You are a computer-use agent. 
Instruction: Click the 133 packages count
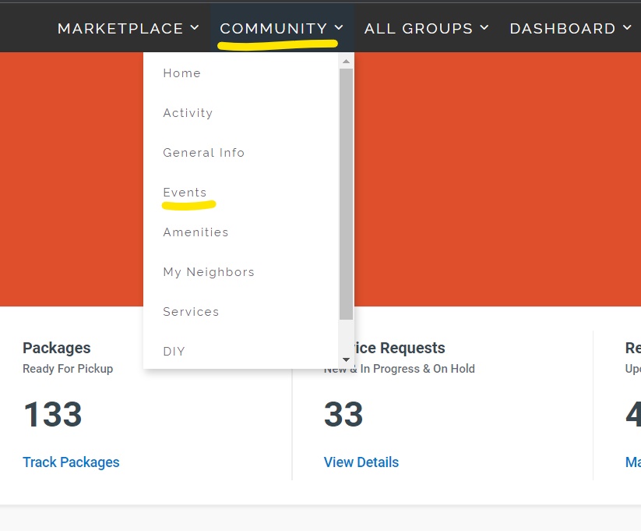pyautogui.click(x=53, y=414)
